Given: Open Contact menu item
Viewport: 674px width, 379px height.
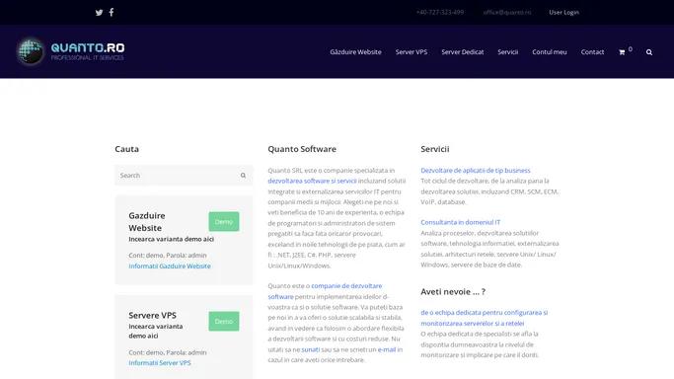Looking at the screenshot, I should (x=592, y=52).
